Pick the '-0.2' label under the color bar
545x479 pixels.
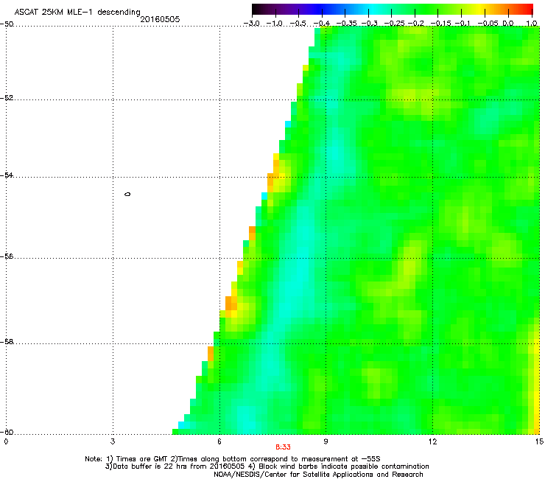(415, 24)
